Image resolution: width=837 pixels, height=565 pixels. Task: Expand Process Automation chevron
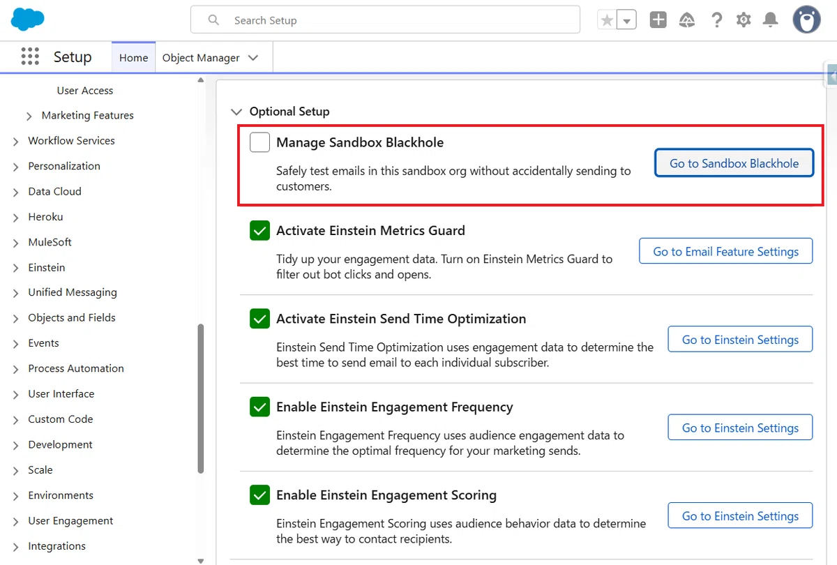point(16,370)
